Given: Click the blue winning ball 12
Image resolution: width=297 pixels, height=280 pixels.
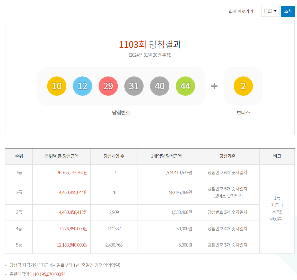Looking at the screenshot, I should click(x=82, y=86).
